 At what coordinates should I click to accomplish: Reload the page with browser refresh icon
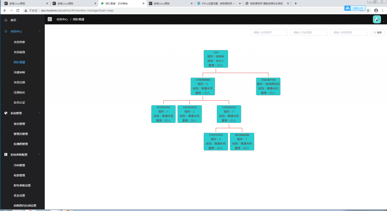point(18,10)
